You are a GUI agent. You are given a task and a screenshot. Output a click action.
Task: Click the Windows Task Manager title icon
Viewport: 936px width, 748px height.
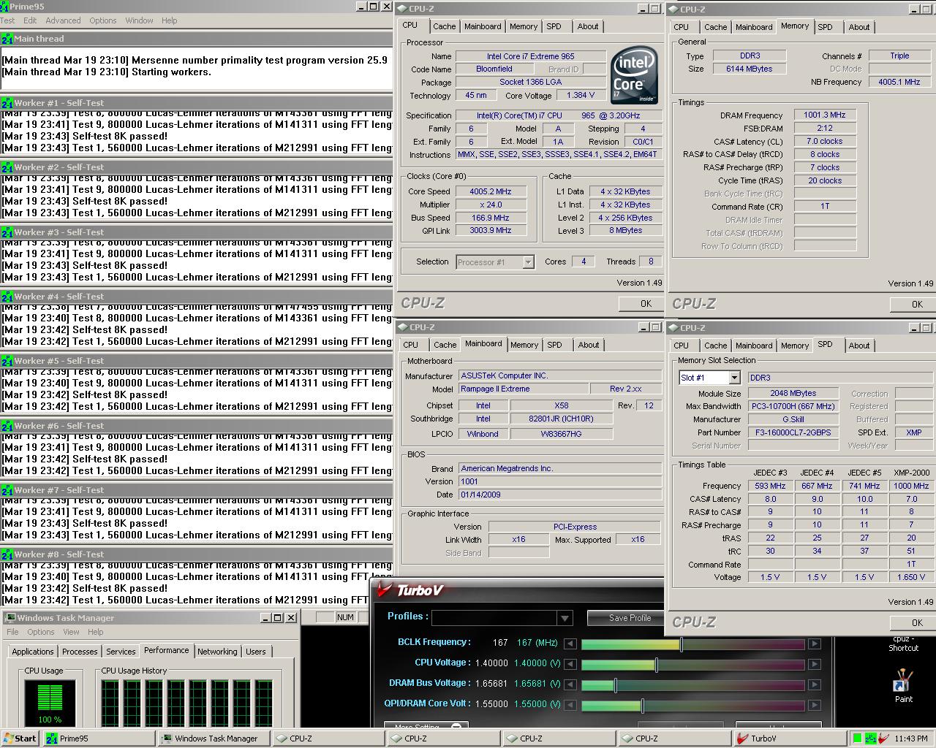10,618
